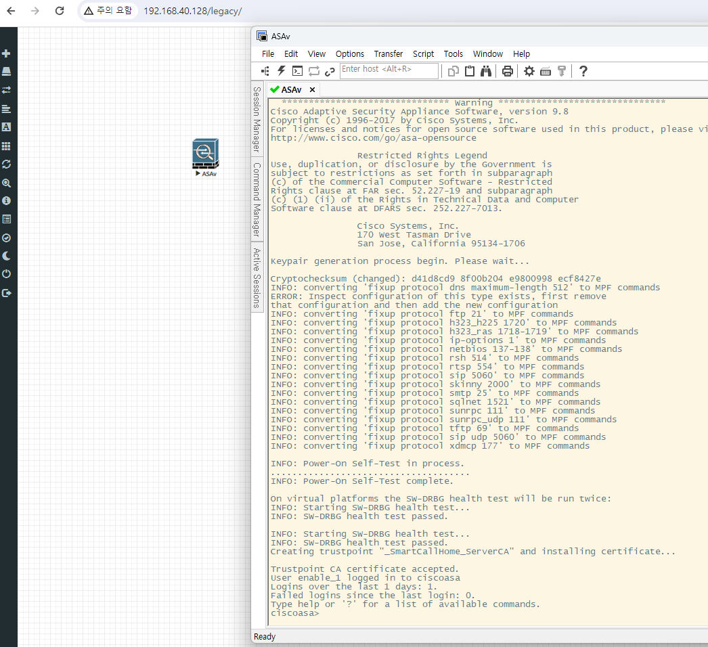
Task: Click the Copy toolbar icon
Action: [x=453, y=71]
